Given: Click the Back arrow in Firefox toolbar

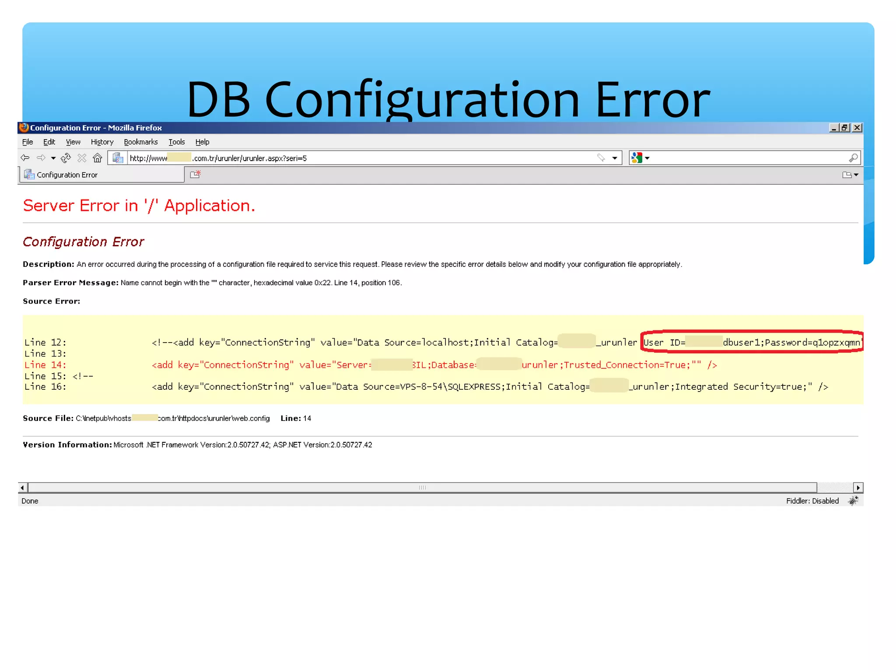Looking at the screenshot, I should point(25,157).
